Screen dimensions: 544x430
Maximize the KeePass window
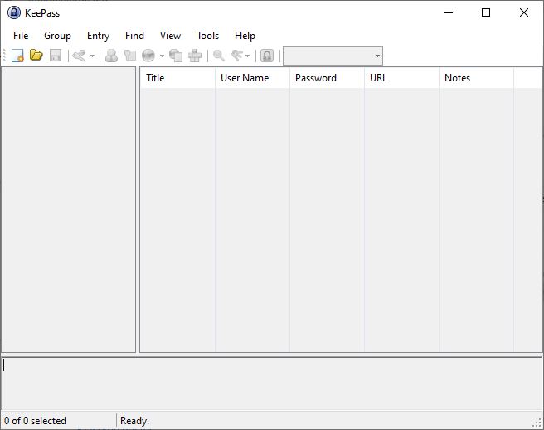pos(486,12)
